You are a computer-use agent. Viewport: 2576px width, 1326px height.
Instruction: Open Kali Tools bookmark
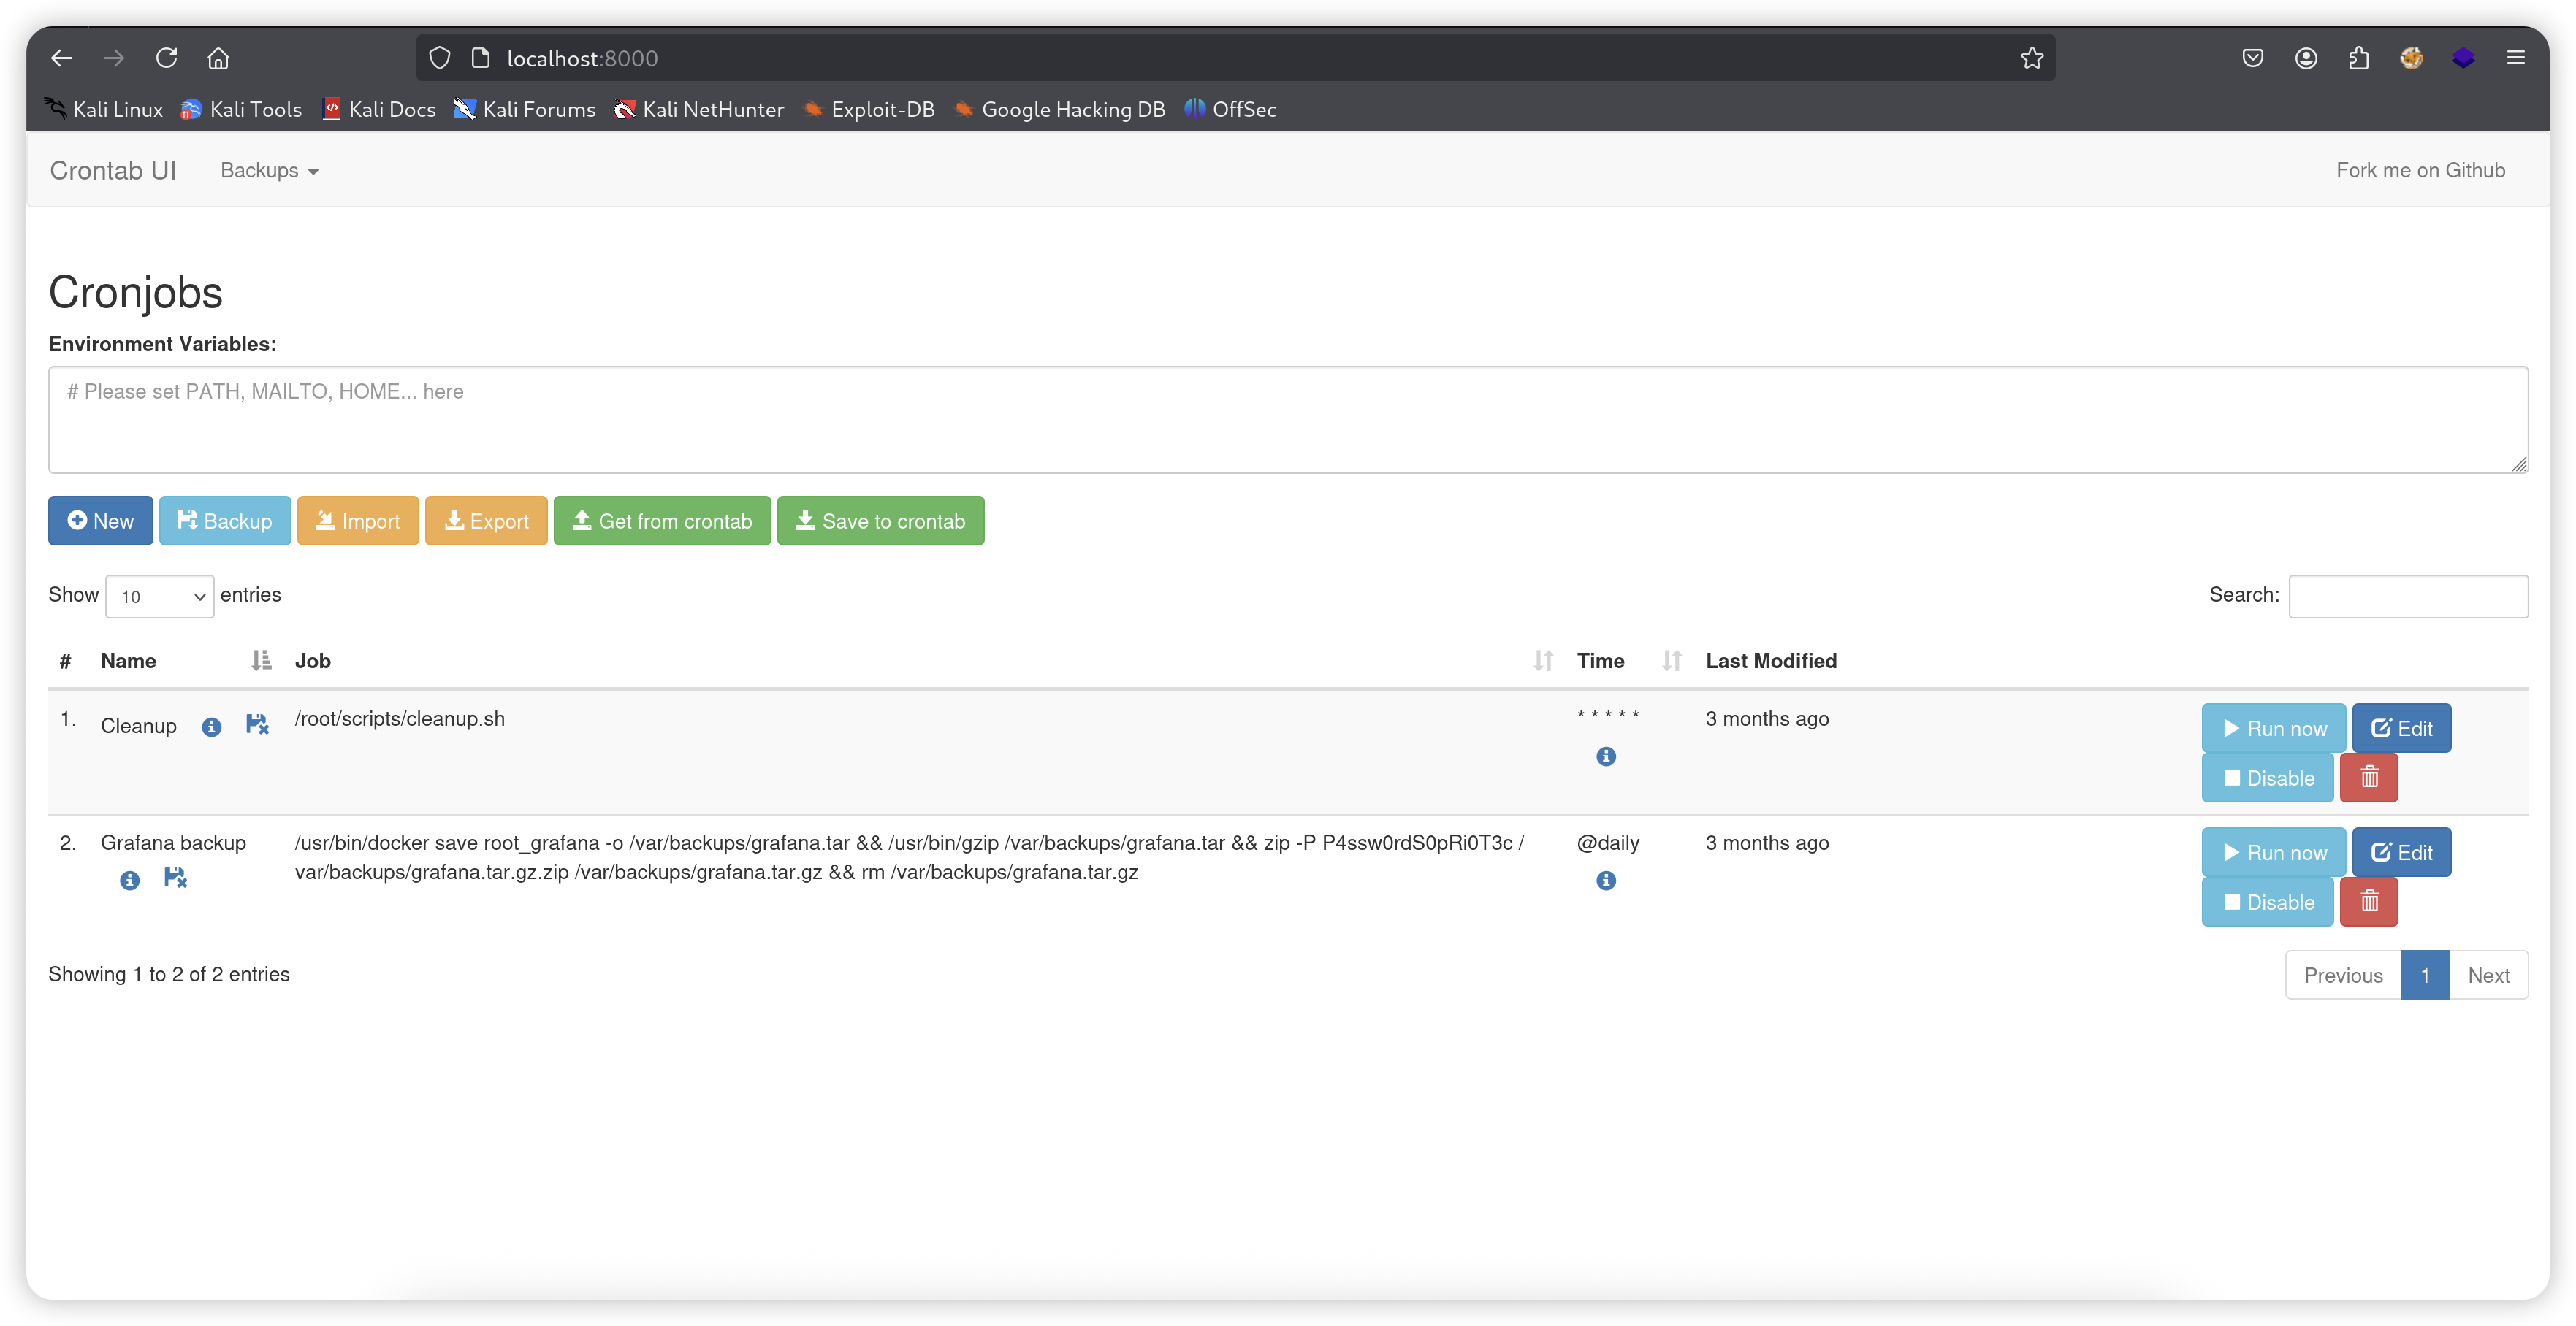[241, 110]
